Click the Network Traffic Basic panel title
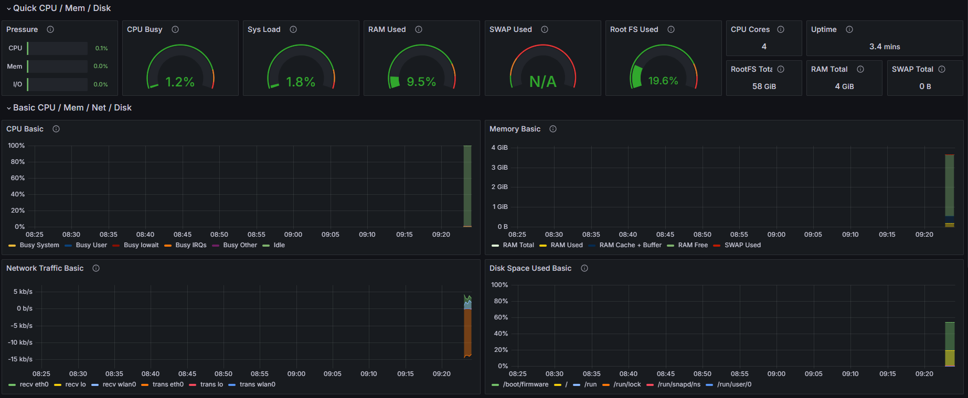 (45, 268)
